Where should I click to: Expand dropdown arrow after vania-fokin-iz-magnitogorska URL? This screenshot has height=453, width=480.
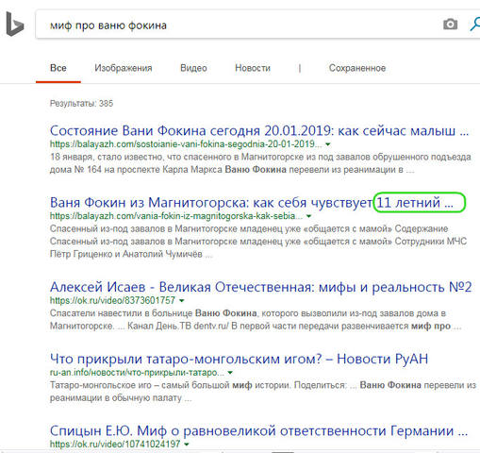[x=308, y=216]
